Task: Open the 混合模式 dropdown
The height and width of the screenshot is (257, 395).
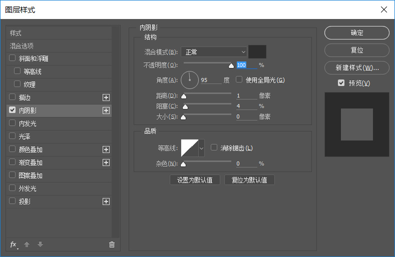Action: click(214, 52)
